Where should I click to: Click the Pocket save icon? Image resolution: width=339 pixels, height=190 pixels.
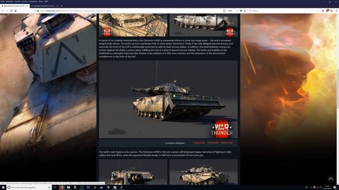(241, 11)
